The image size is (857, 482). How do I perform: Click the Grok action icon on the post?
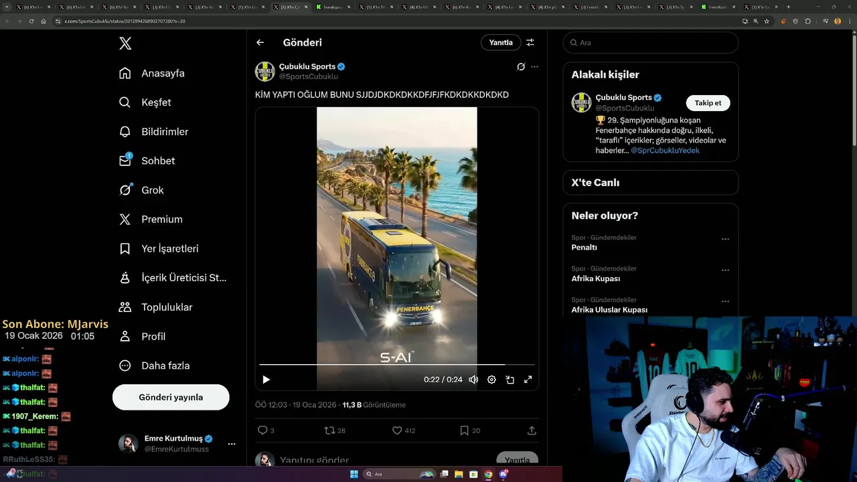(x=521, y=67)
